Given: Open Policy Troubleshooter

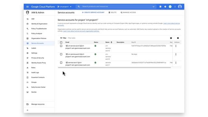Looking at the screenshot, I should tap(39, 29).
